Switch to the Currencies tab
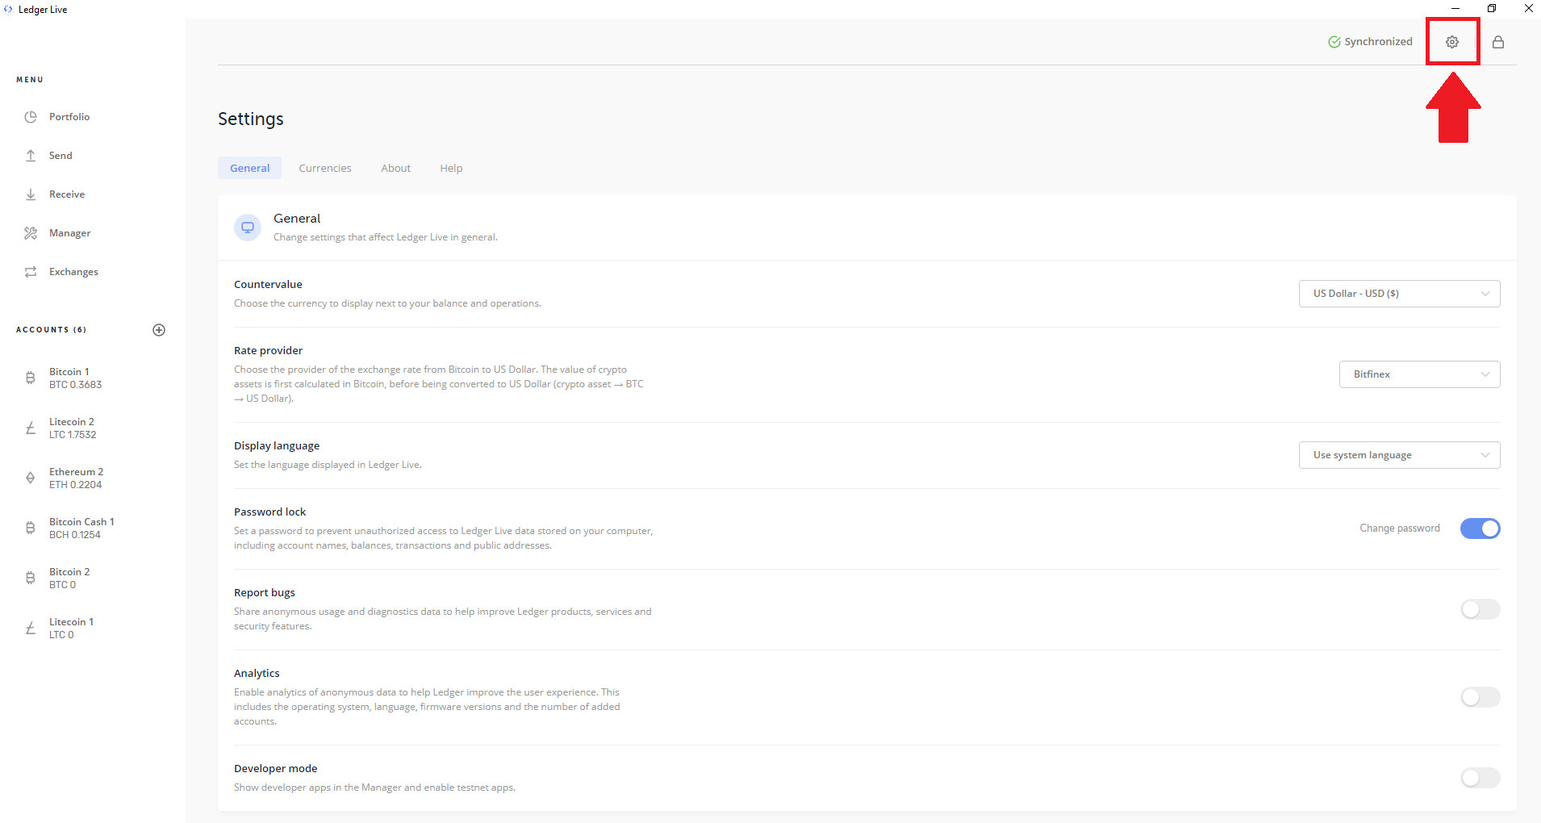 pos(325,168)
